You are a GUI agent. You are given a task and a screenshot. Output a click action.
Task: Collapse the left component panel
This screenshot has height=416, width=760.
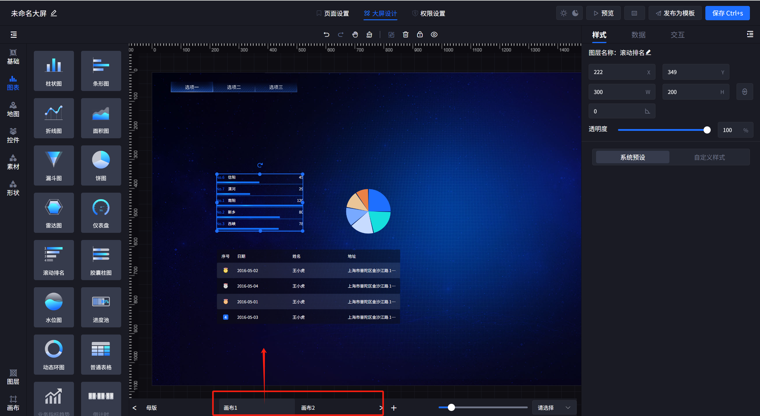[x=14, y=34]
